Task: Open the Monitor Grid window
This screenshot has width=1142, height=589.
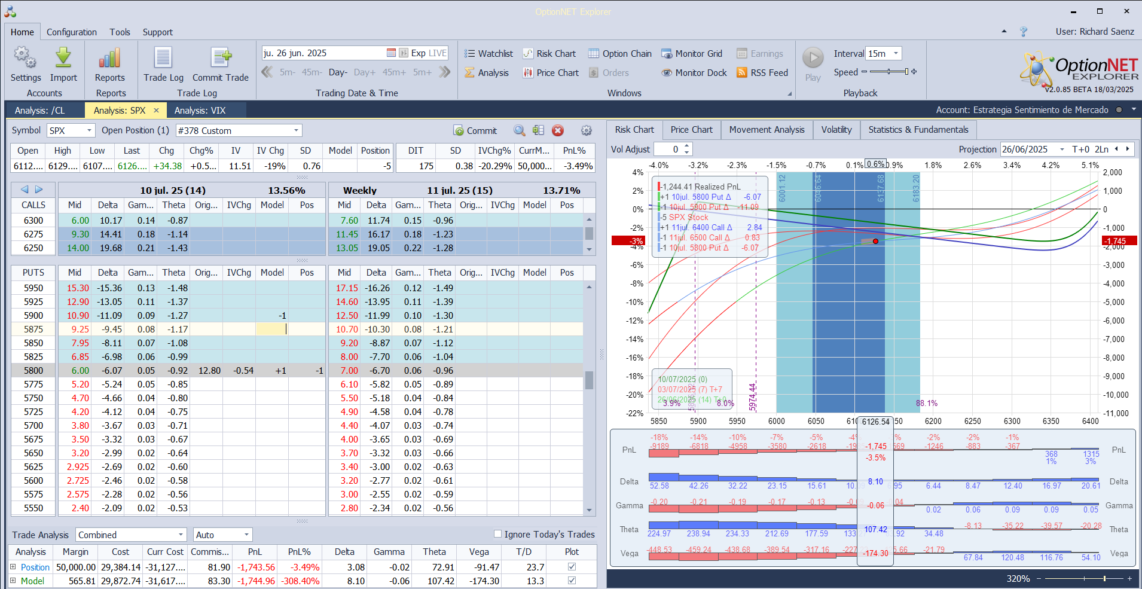Action: pos(692,53)
